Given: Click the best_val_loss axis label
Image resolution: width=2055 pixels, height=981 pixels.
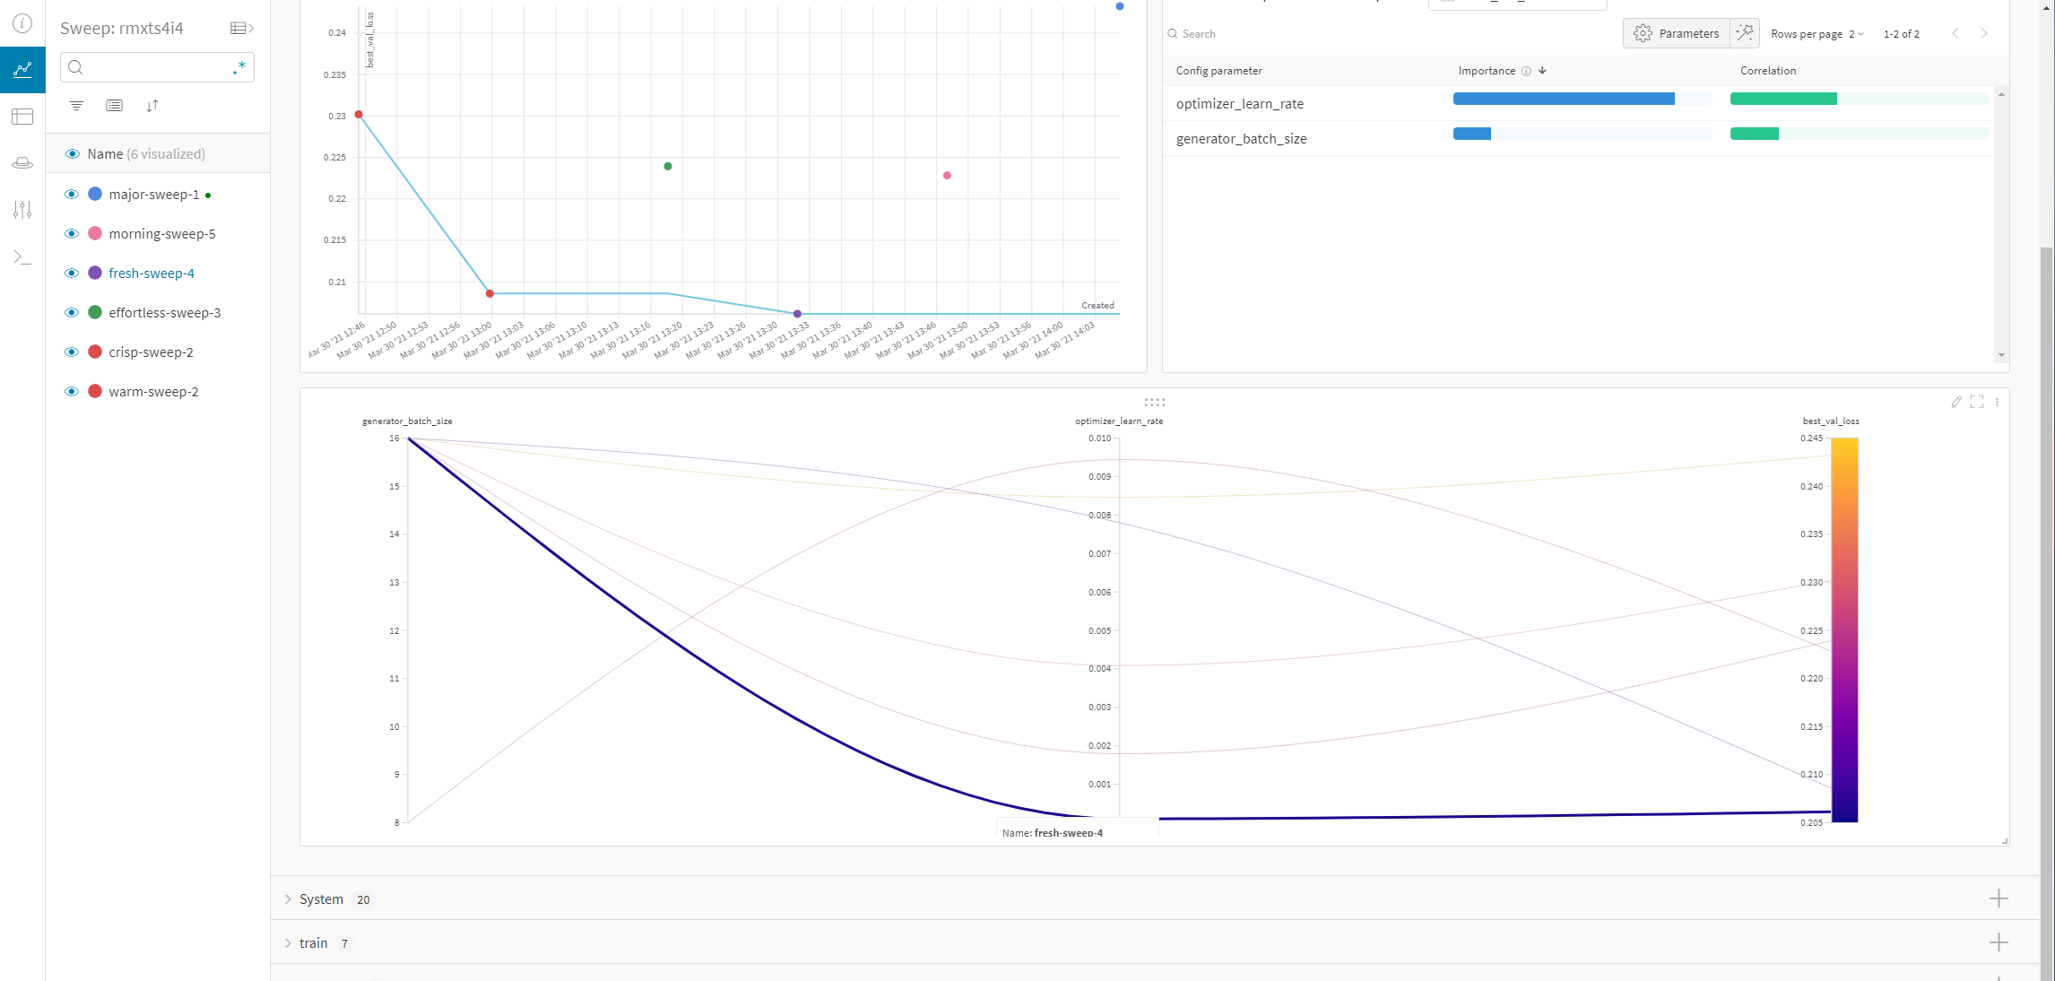Looking at the screenshot, I should click(1831, 421).
